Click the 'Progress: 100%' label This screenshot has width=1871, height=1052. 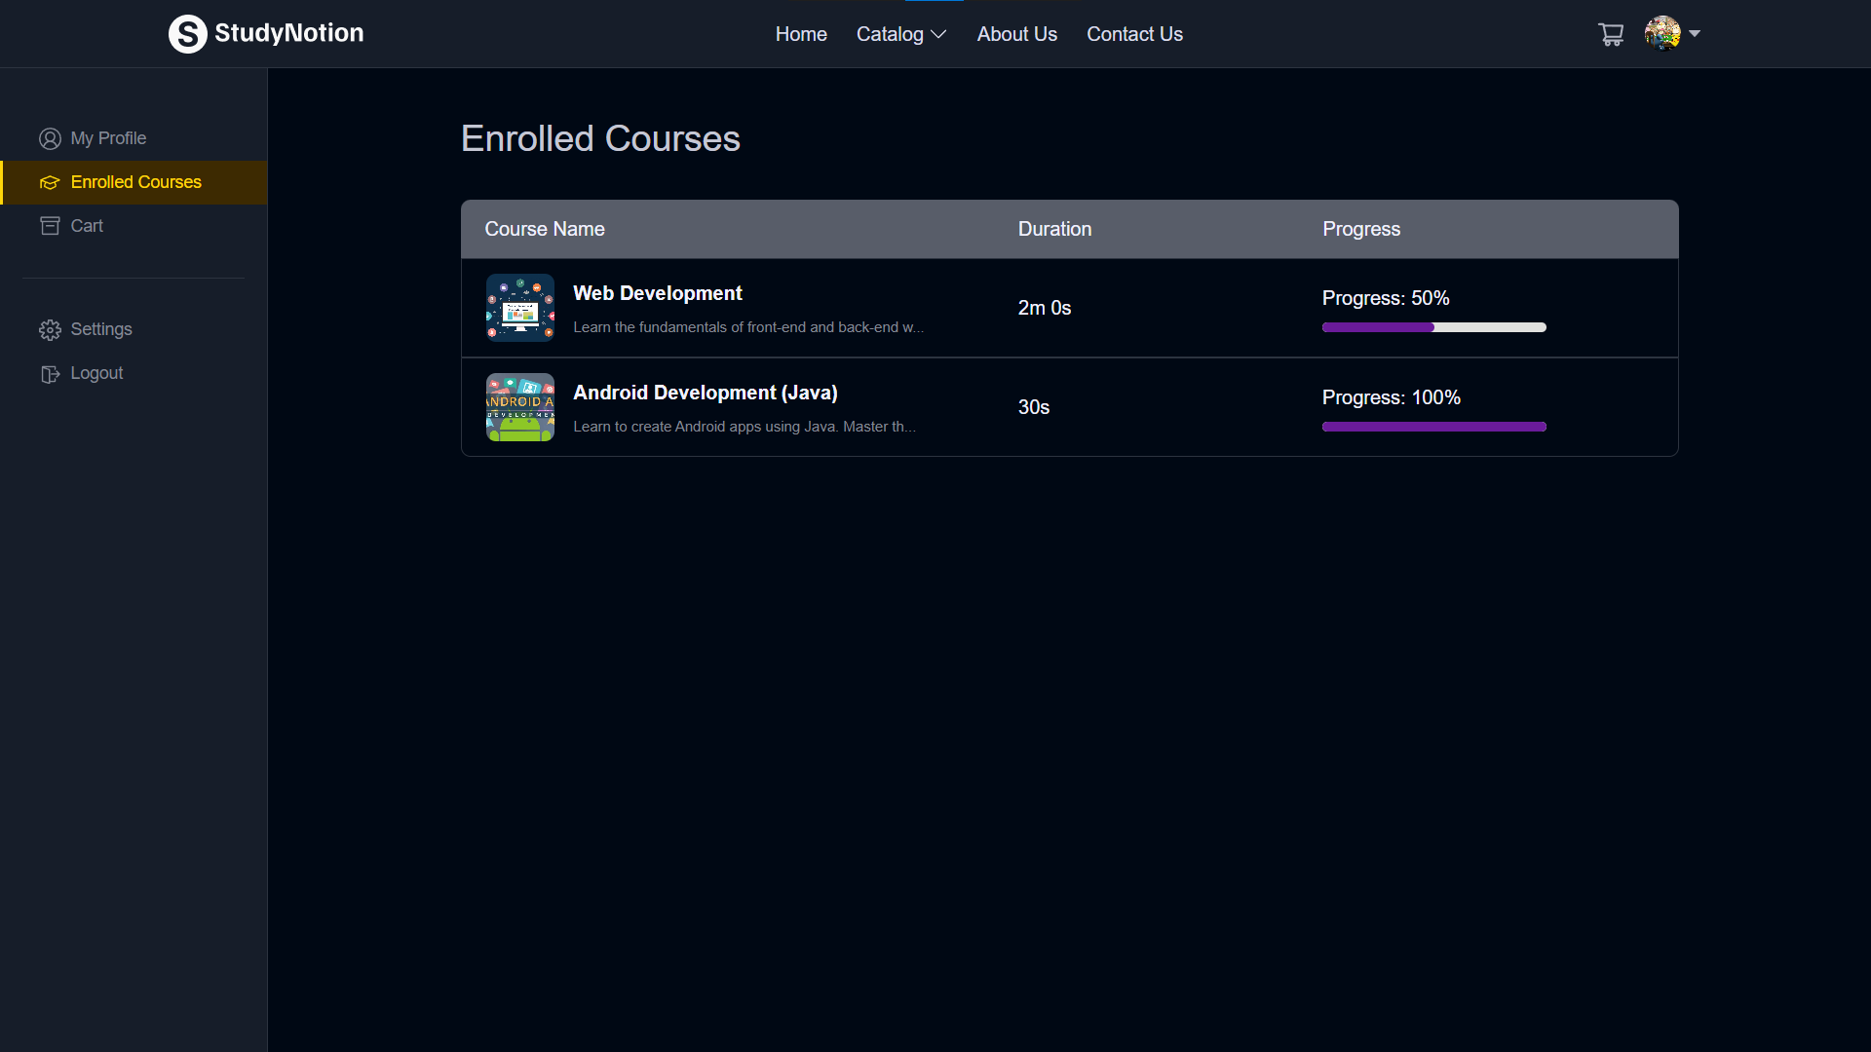(x=1392, y=397)
